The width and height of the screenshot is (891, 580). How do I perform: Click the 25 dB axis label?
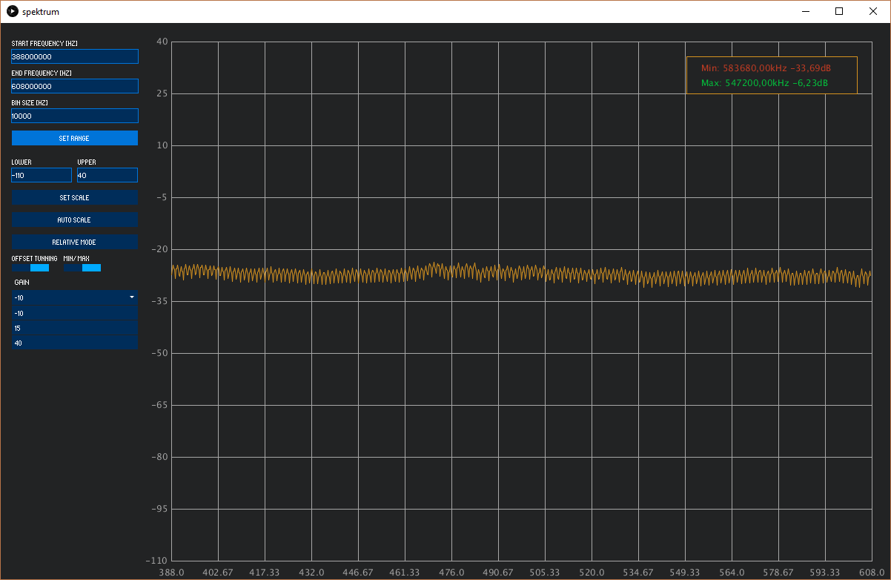click(x=162, y=93)
